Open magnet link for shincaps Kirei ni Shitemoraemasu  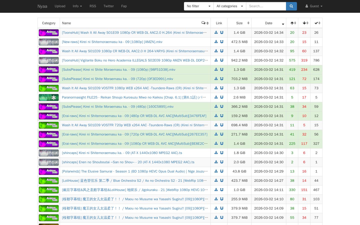[x=222, y=153]
